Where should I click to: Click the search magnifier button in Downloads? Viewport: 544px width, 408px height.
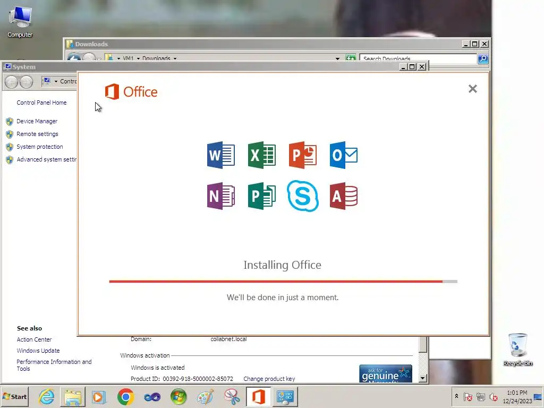pyautogui.click(x=483, y=58)
